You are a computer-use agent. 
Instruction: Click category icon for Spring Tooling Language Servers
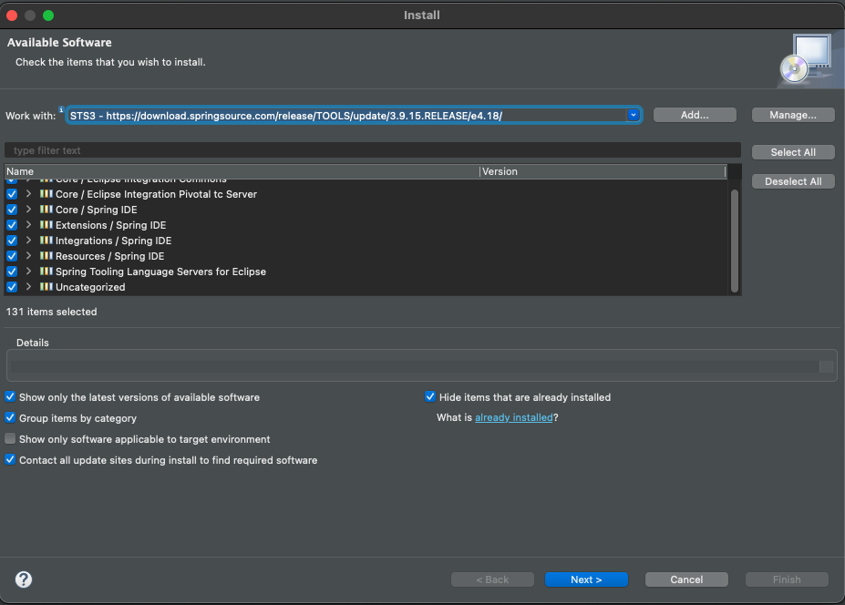[x=46, y=272]
